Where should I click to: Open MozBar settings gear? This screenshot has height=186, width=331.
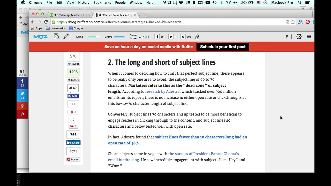[299, 37]
